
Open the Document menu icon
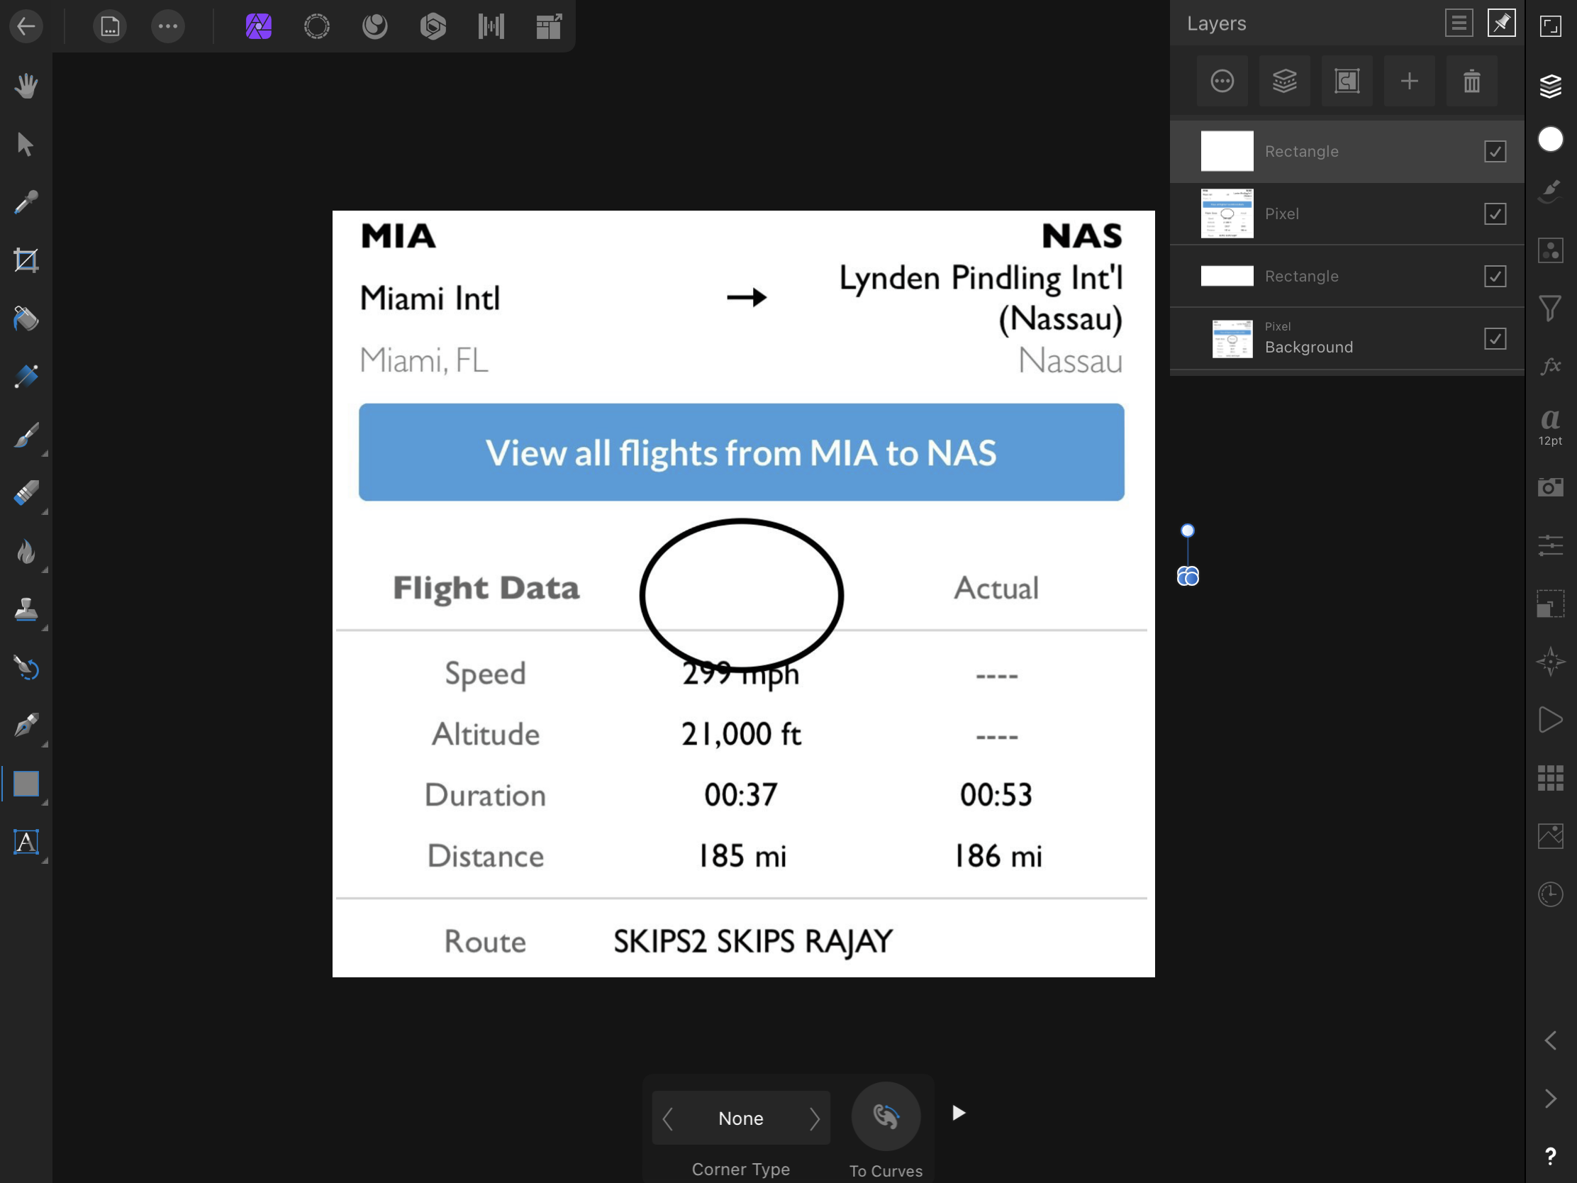tap(110, 26)
